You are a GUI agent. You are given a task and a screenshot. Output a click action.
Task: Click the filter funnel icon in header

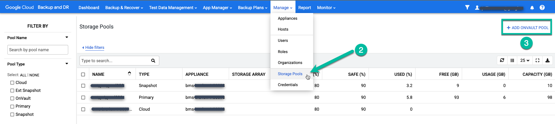[467, 8]
